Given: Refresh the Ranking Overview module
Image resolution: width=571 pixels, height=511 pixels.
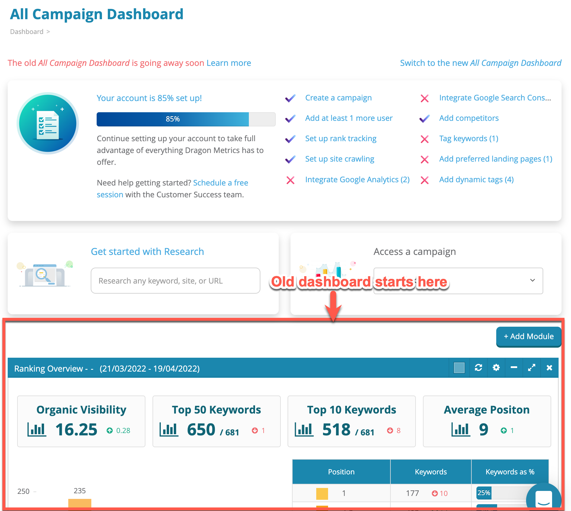Looking at the screenshot, I should pyautogui.click(x=479, y=368).
